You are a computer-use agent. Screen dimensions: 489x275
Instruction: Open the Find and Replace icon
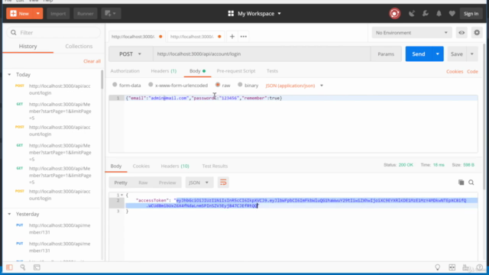click(x=23, y=267)
